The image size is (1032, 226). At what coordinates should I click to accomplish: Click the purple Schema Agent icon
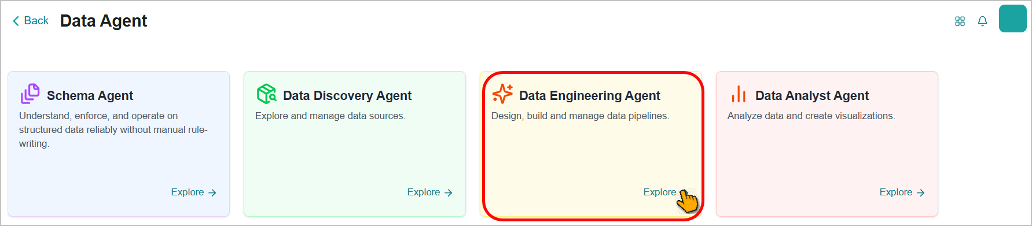pyautogui.click(x=30, y=94)
